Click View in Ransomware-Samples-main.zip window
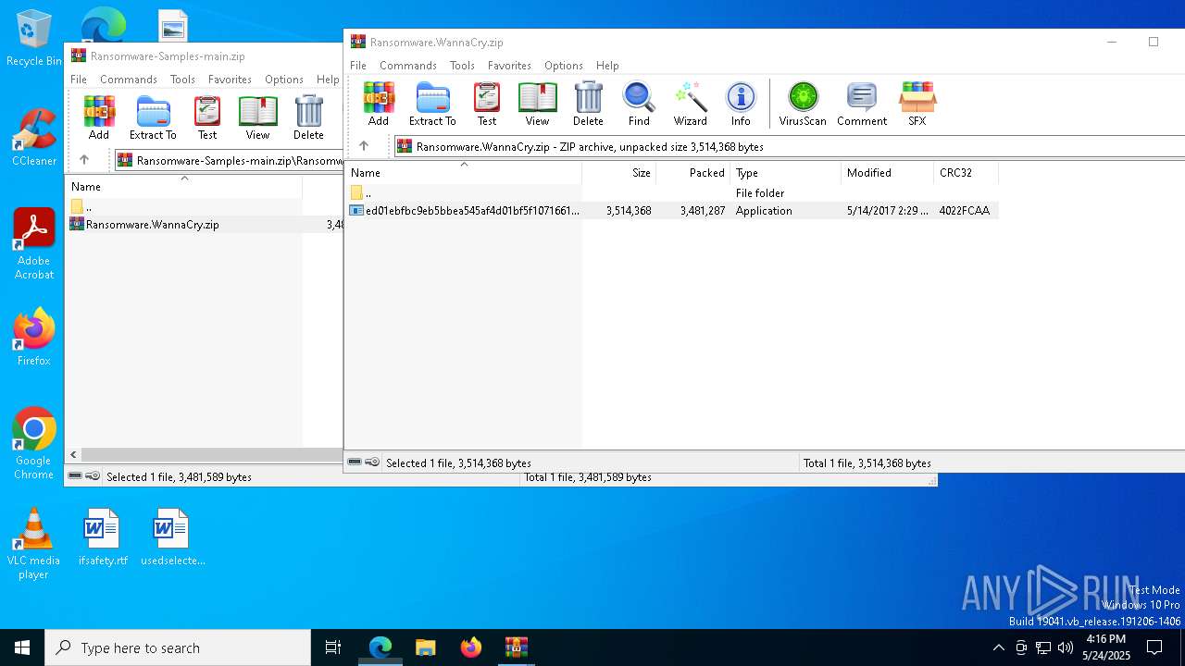The height and width of the screenshot is (666, 1185). click(257, 117)
